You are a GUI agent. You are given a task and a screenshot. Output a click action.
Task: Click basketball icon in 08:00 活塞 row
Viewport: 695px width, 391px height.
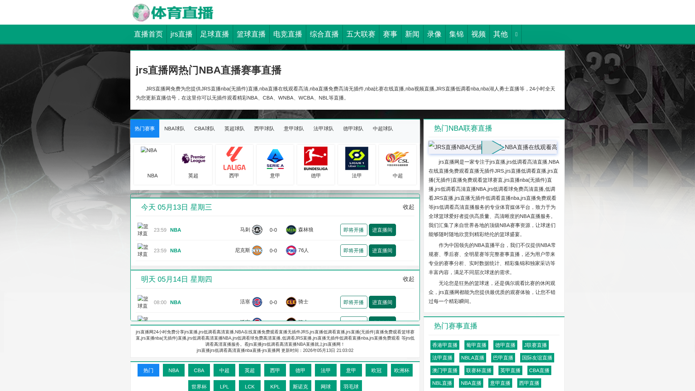[x=143, y=302]
